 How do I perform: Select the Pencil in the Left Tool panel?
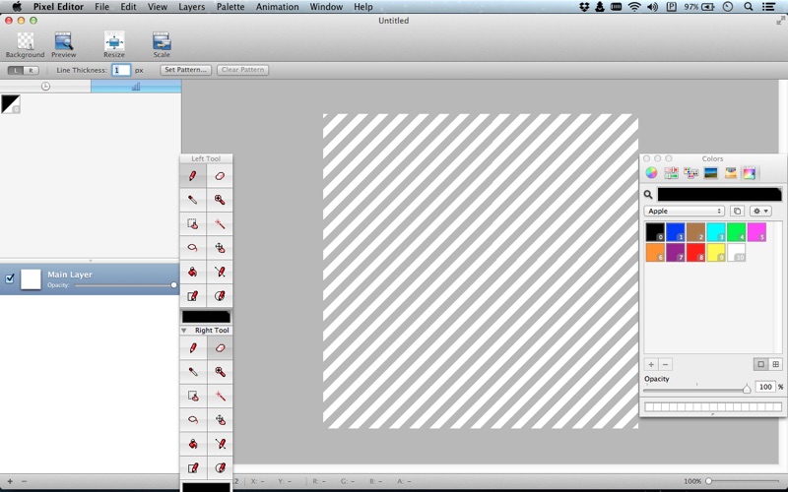193,176
